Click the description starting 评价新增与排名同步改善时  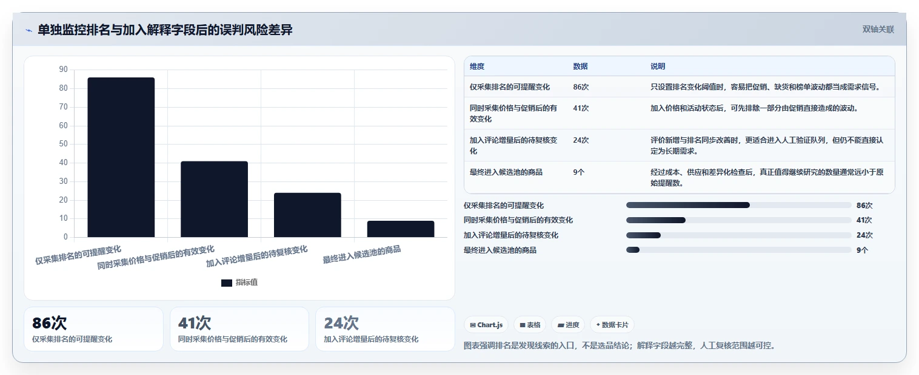click(767, 145)
